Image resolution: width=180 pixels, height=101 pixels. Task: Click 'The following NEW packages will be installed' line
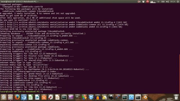pyautogui.click(x=27, y=9)
